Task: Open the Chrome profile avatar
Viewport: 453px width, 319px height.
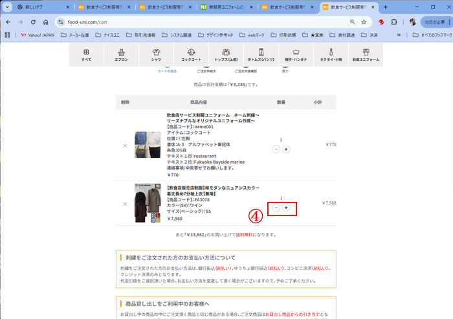Action: (x=413, y=22)
